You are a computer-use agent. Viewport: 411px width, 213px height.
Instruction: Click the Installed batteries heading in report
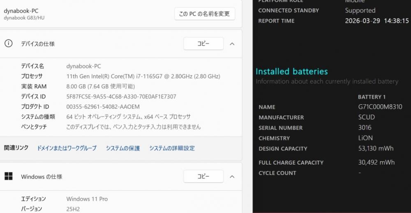pyautogui.click(x=292, y=71)
